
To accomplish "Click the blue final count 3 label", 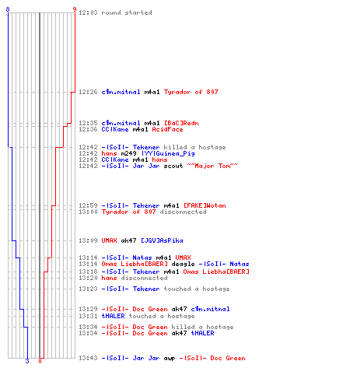I will point(27,361).
